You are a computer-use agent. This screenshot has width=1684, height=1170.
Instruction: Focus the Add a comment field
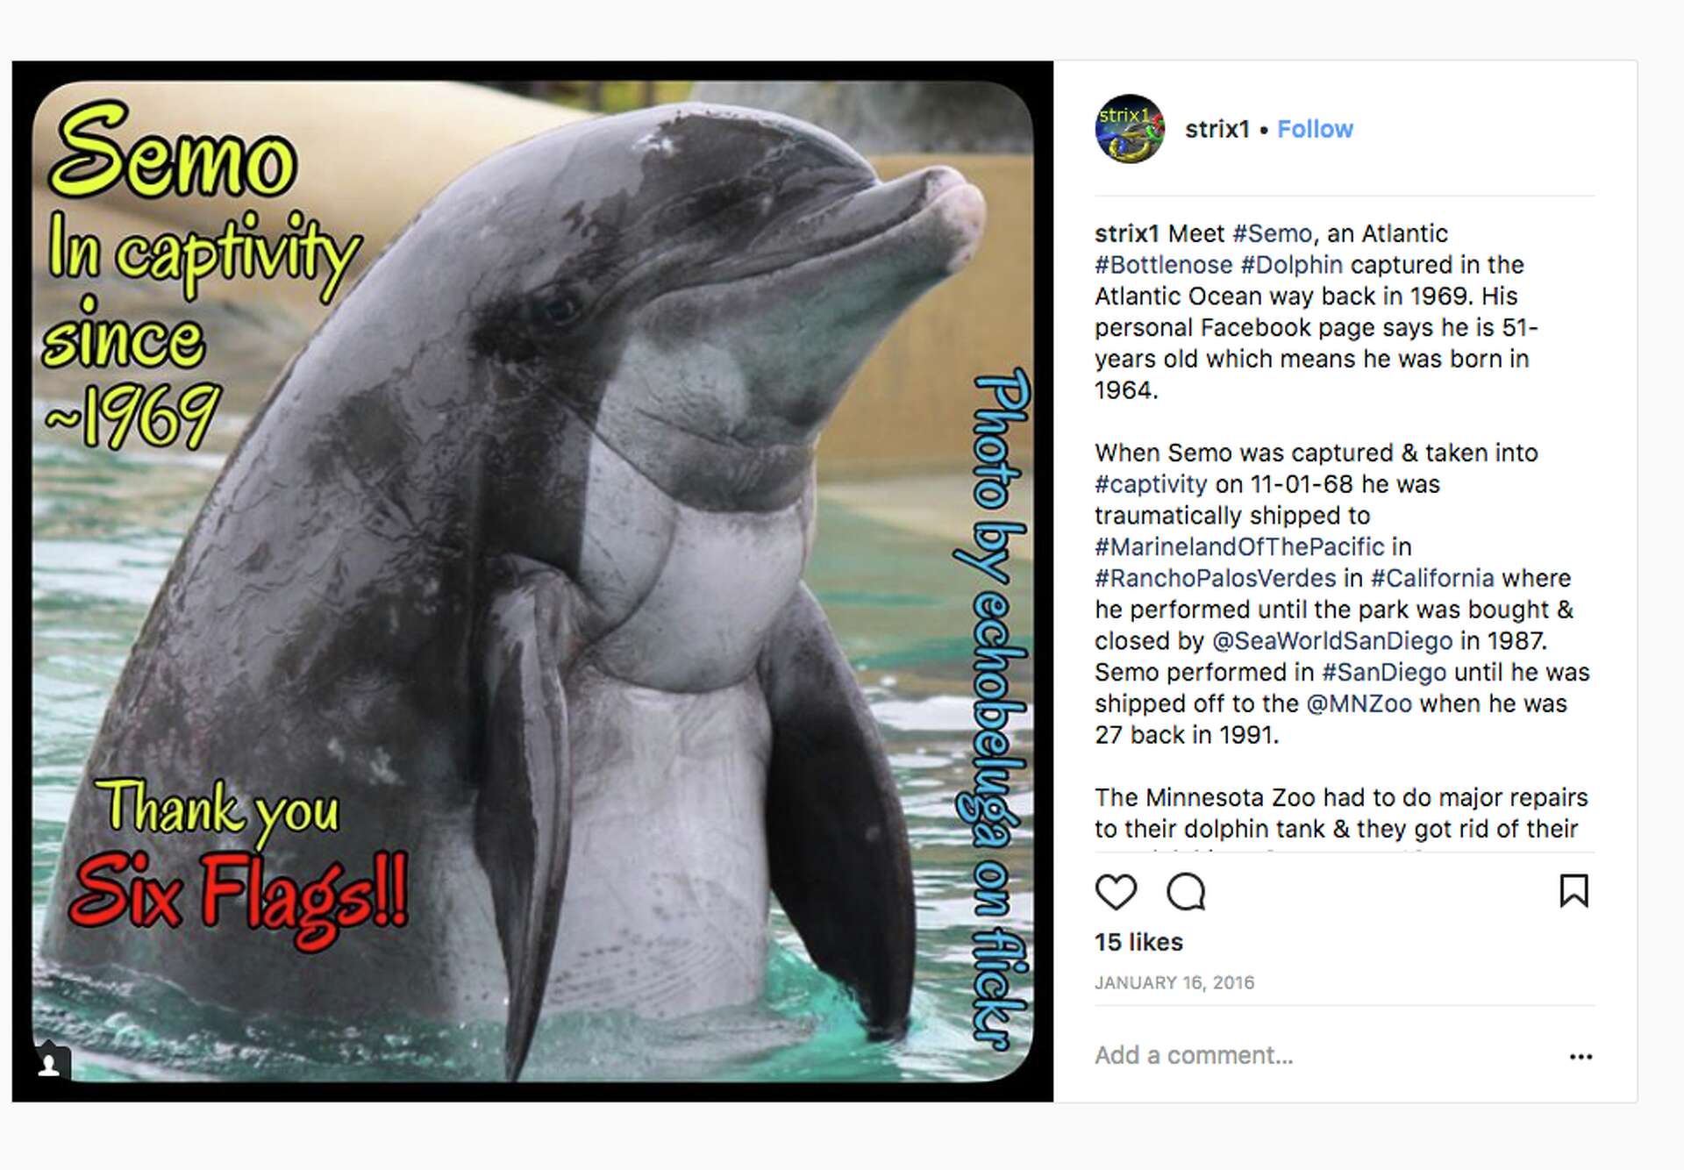(x=1323, y=1055)
